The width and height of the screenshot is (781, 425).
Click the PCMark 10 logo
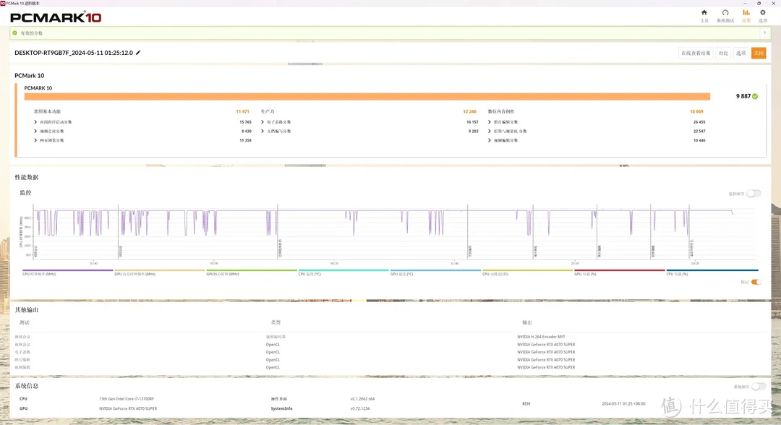pos(56,17)
